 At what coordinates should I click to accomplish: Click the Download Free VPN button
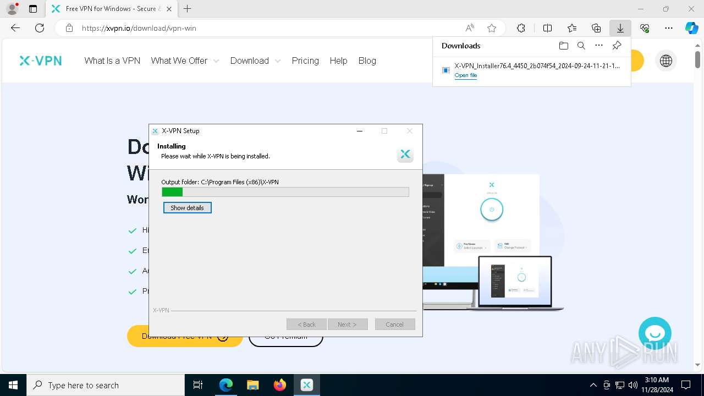pyautogui.click(x=185, y=336)
